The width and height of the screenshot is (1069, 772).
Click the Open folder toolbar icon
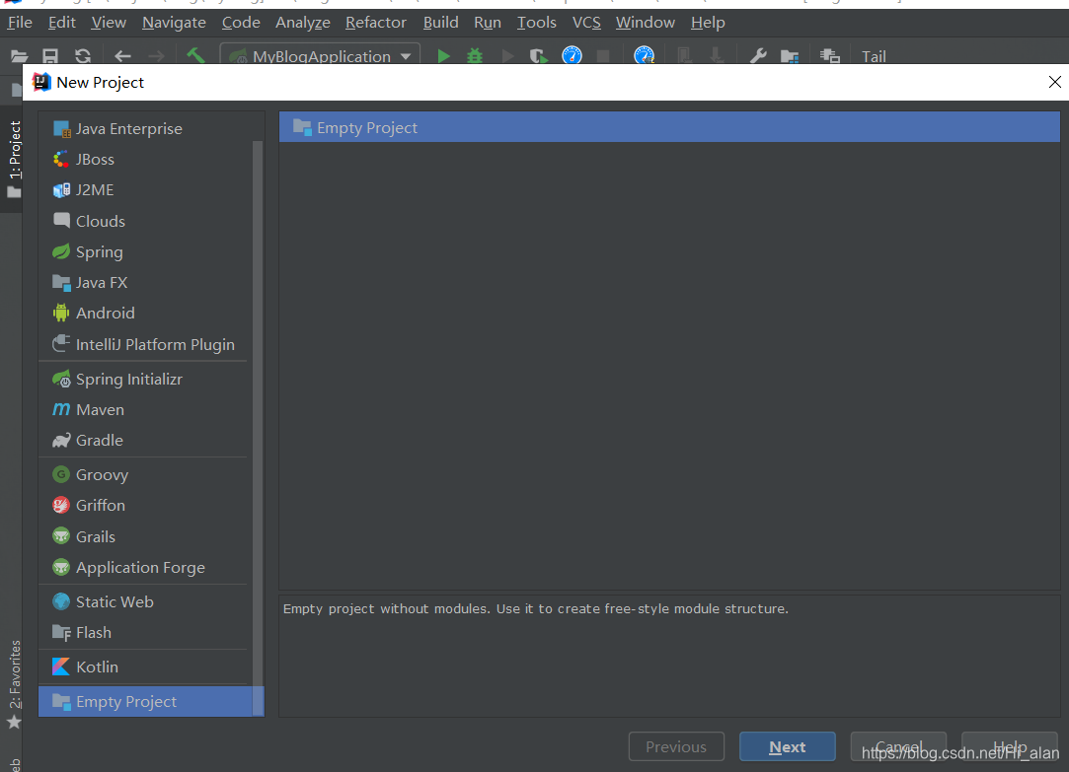19,56
